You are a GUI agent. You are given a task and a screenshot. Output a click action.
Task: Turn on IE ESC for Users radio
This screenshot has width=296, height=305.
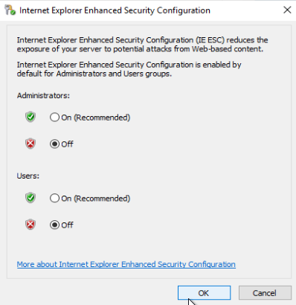(x=54, y=198)
